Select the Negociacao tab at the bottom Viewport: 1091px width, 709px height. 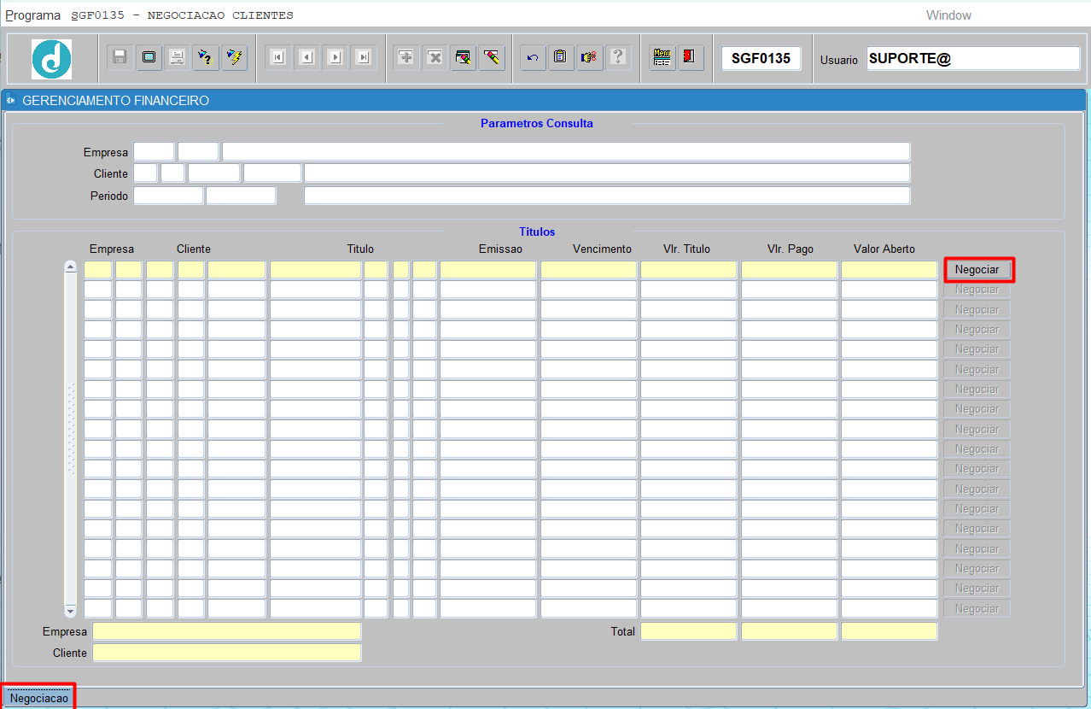(x=39, y=698)
